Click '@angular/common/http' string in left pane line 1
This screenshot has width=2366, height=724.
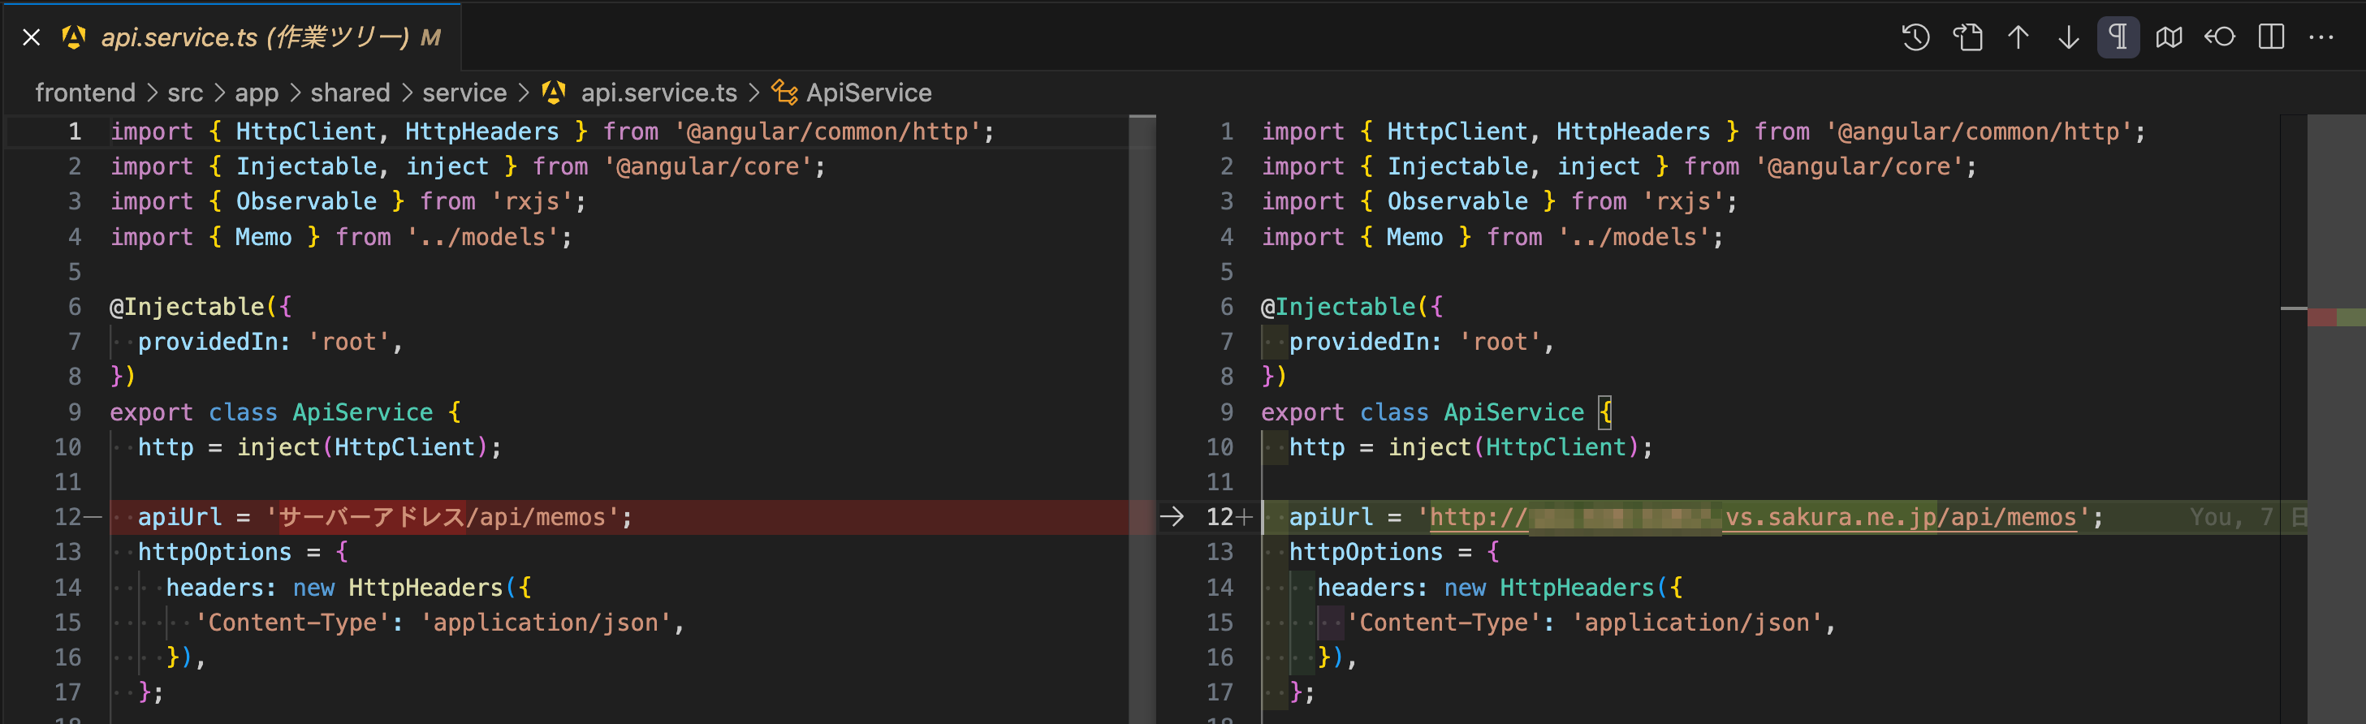[x=828, y=132]
